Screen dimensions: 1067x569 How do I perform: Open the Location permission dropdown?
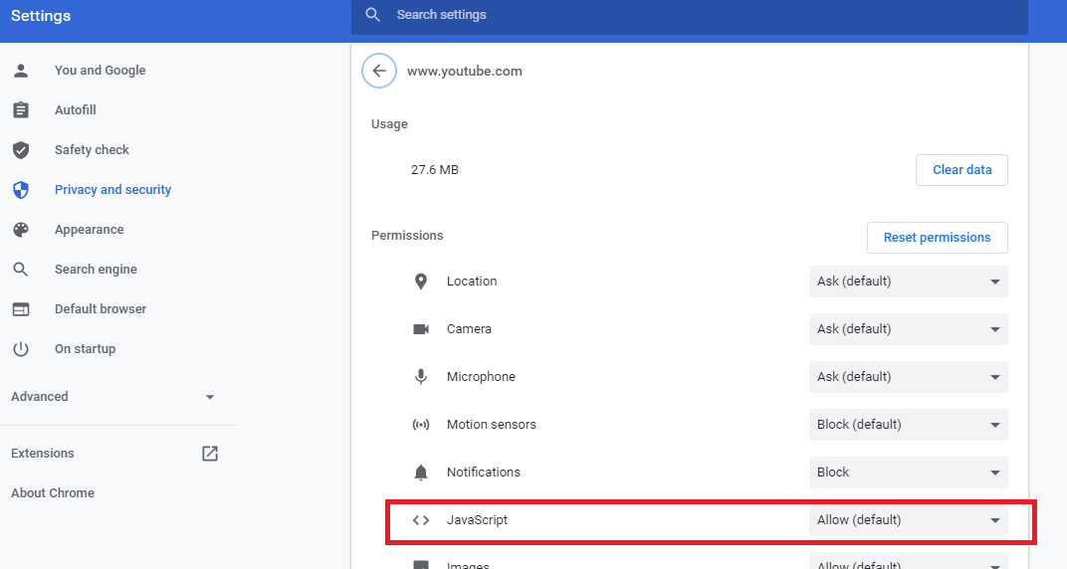click(908, 282)
